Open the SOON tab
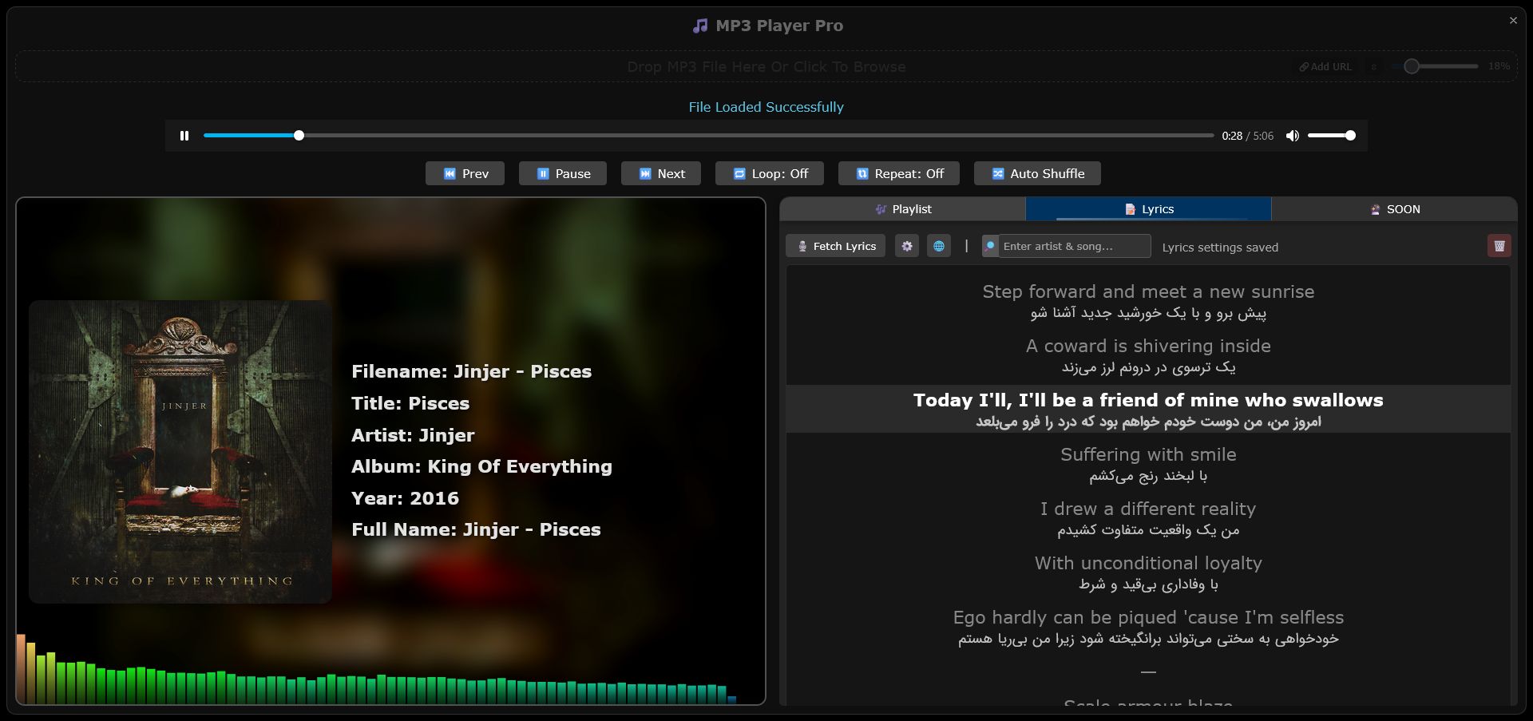The image size is (1533, 721). tap(1396, 208)
